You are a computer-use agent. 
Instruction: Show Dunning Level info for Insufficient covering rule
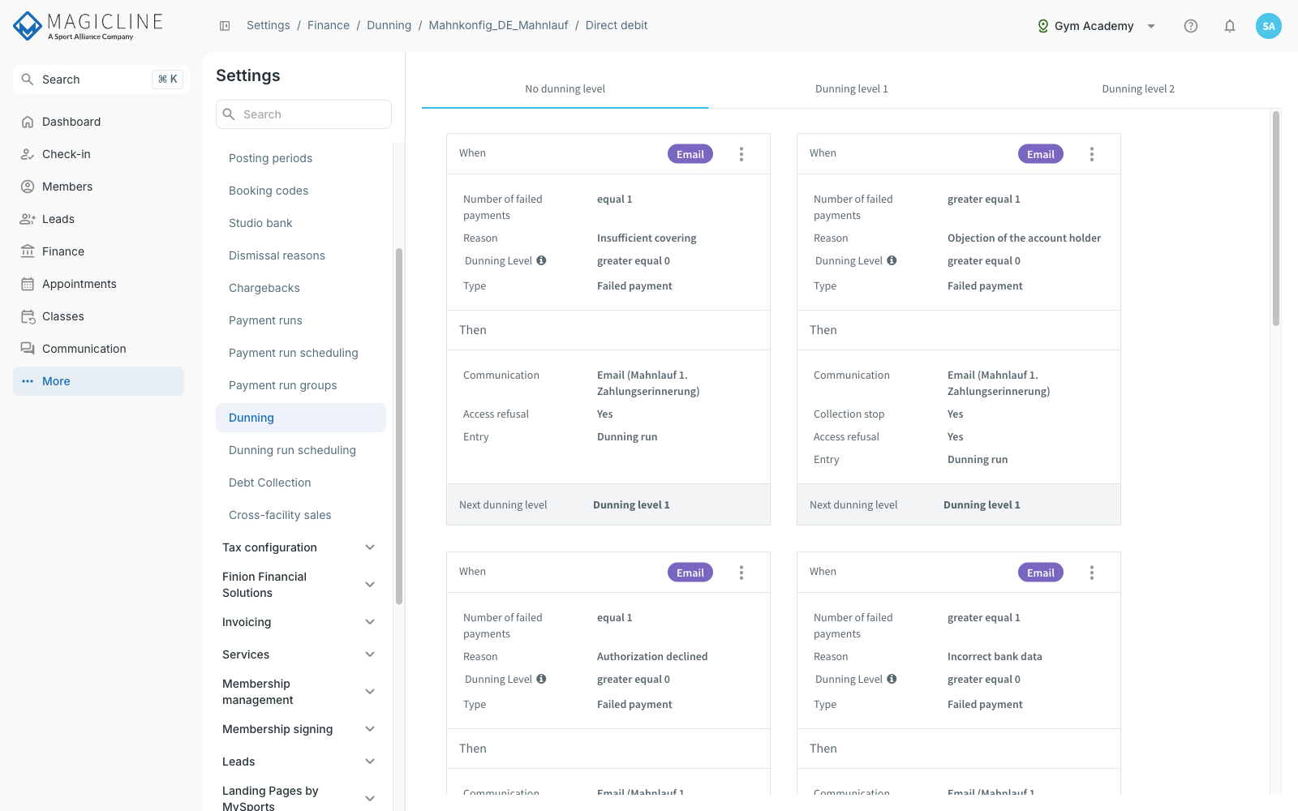541,260
